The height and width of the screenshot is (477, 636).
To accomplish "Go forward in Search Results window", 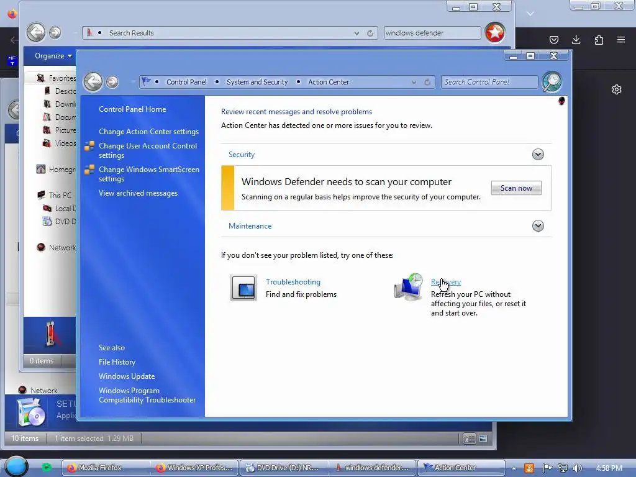I will point(55,32).
